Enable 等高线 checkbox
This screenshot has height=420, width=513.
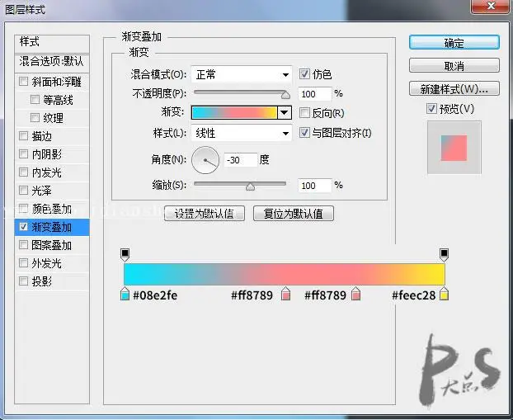coord(35,99)
